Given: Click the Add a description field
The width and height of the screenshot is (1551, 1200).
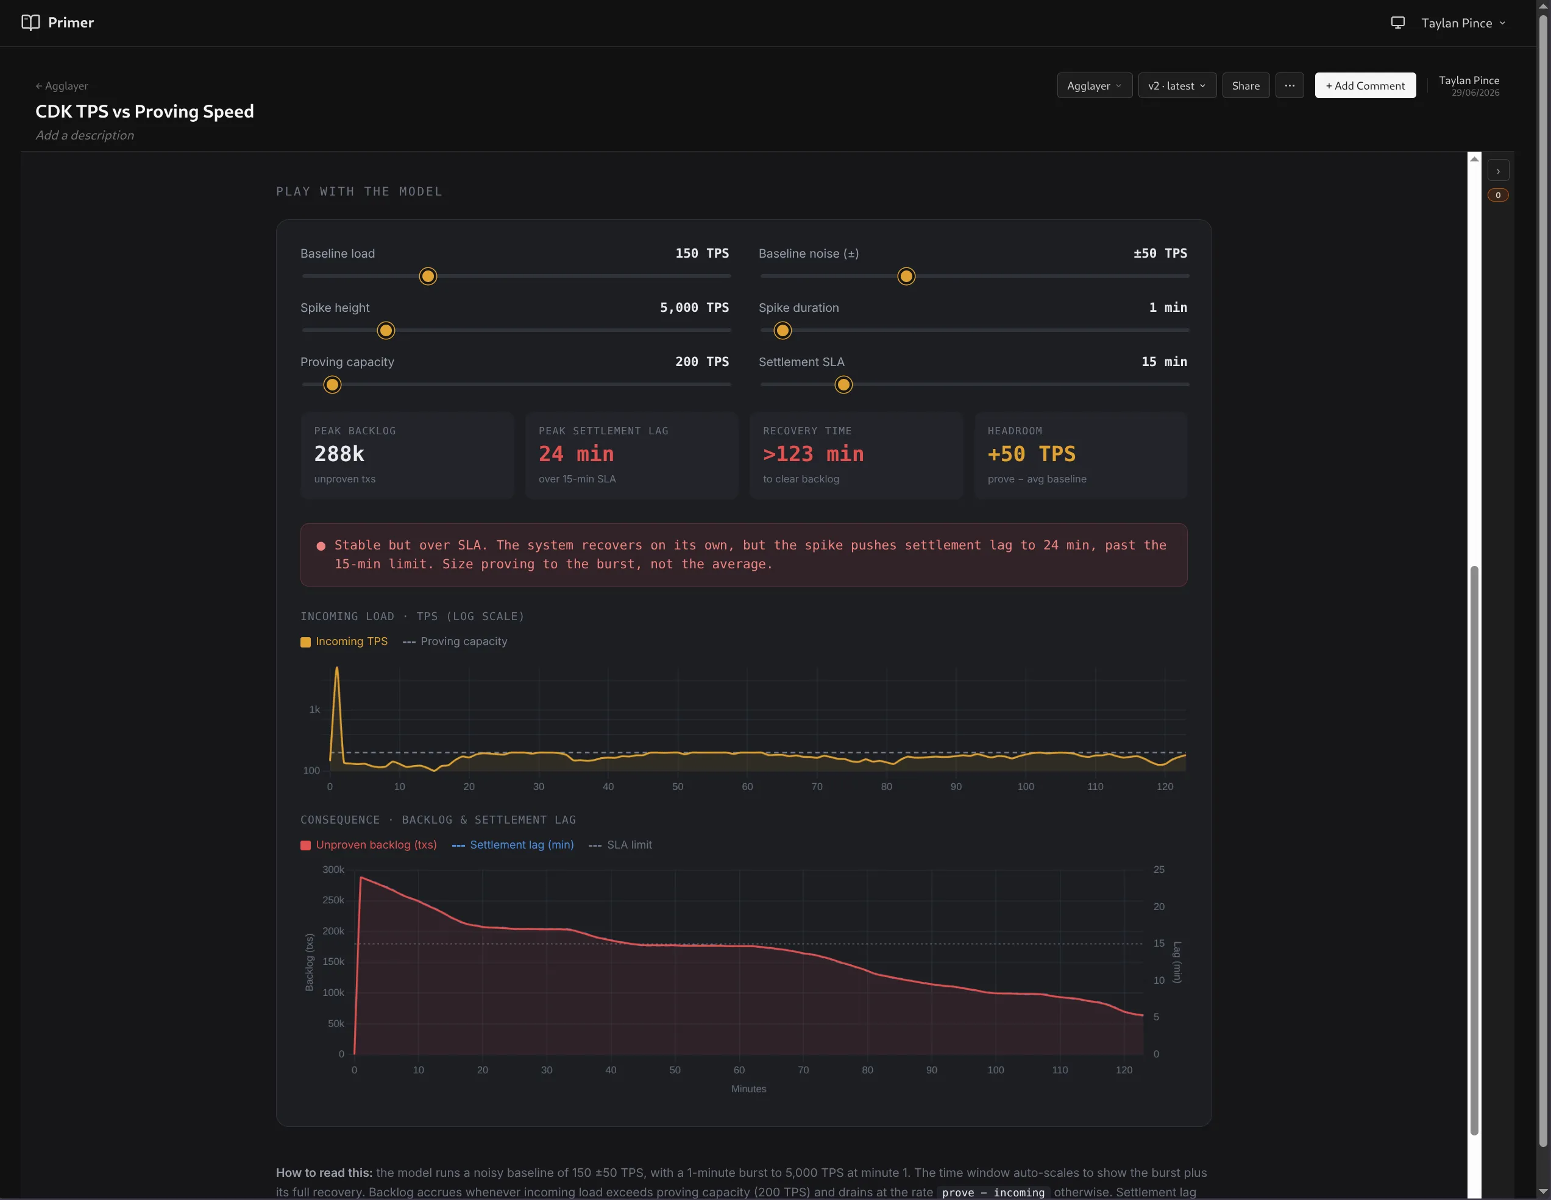Looking at the screenshot, I should pos(85,135).
